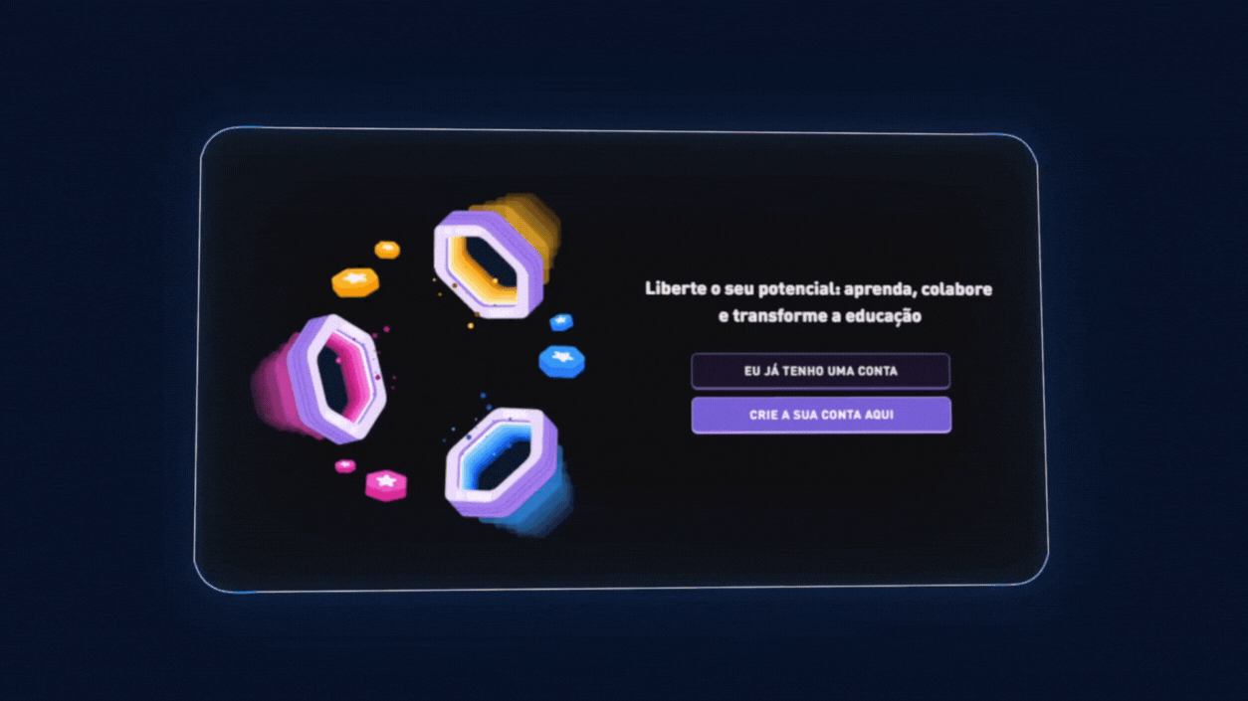Click the word 'aprenda' in the headline
Screen dimensions: 1248x701
click(877, 290)
